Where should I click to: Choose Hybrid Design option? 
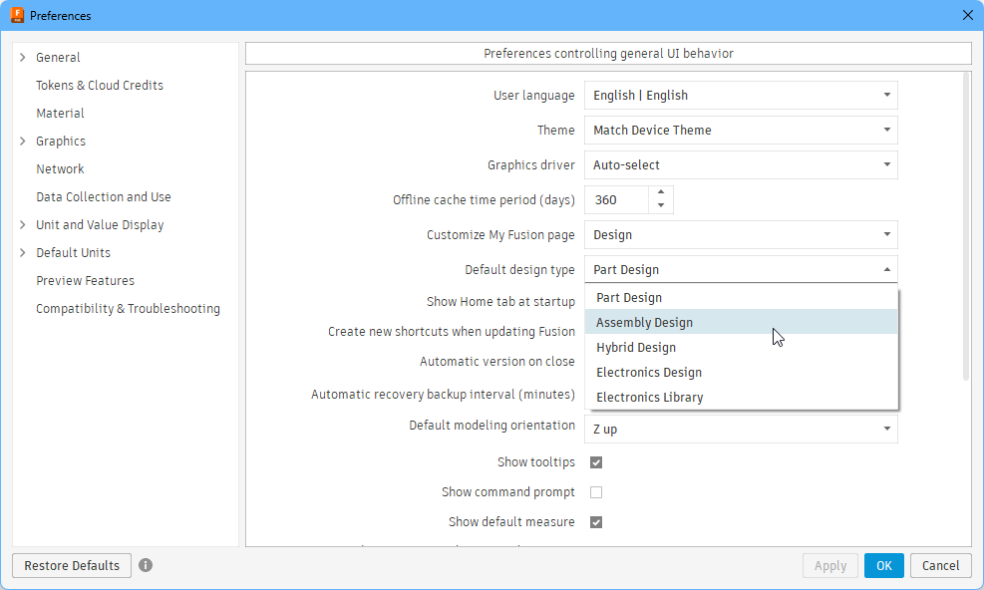[x=636, y=348]
